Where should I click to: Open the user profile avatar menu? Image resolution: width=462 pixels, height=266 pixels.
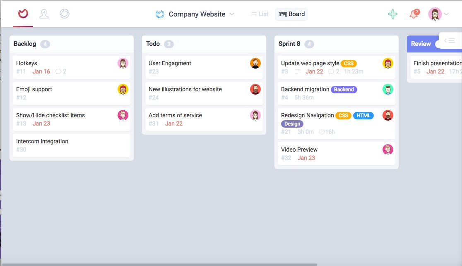coord(435,14)
